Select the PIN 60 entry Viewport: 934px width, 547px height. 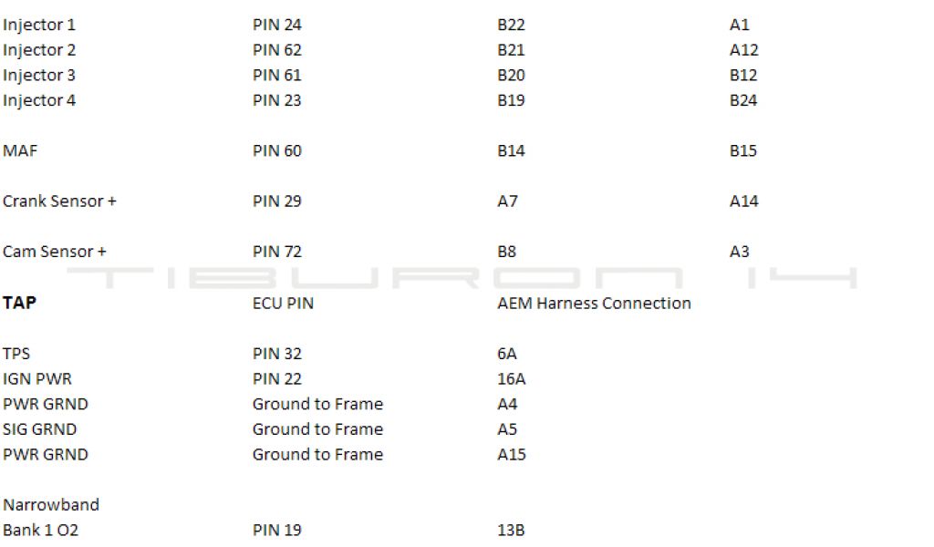[276, 150]
